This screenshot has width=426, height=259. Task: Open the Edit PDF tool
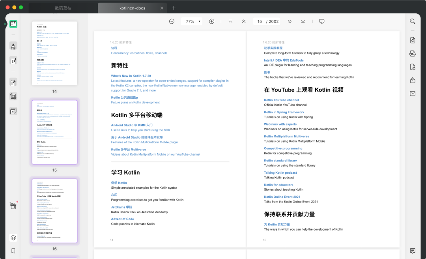pyautogui.click(x=13, y=60)
